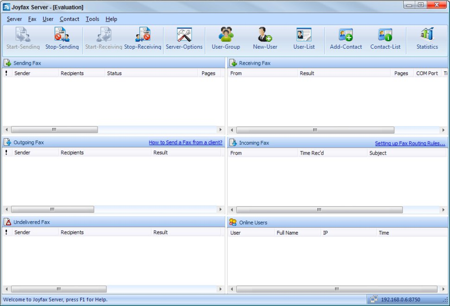Click the network icon in the status bar
This screenshot has height=306, width=450.
tap(374, 299)
